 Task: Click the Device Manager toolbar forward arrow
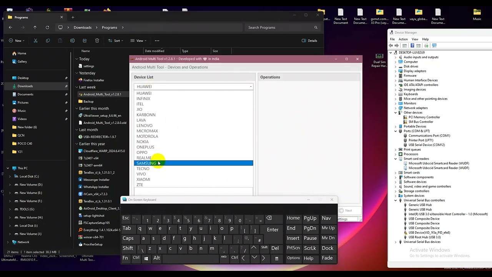pyautogui.click(x=397, y=45)
